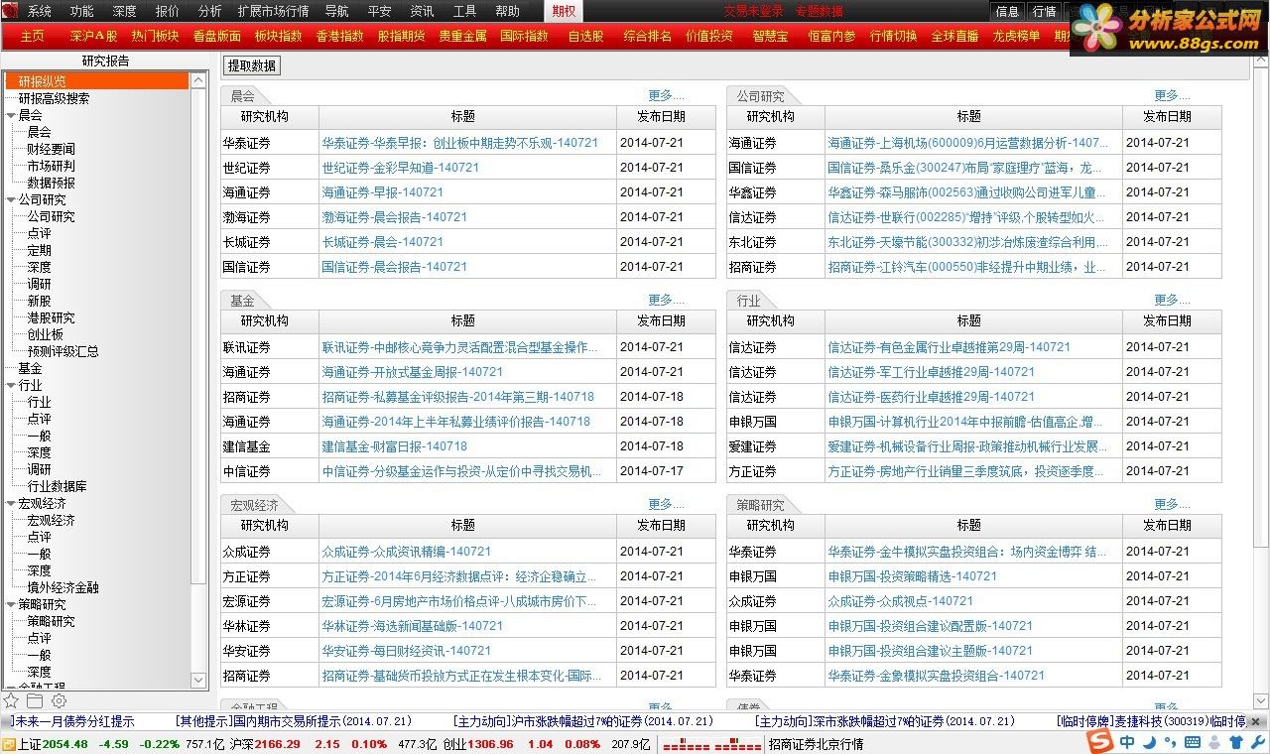
Task: Collapse the 公司研究 tree node
Action: pyautogui.click(x=10, y=199)
